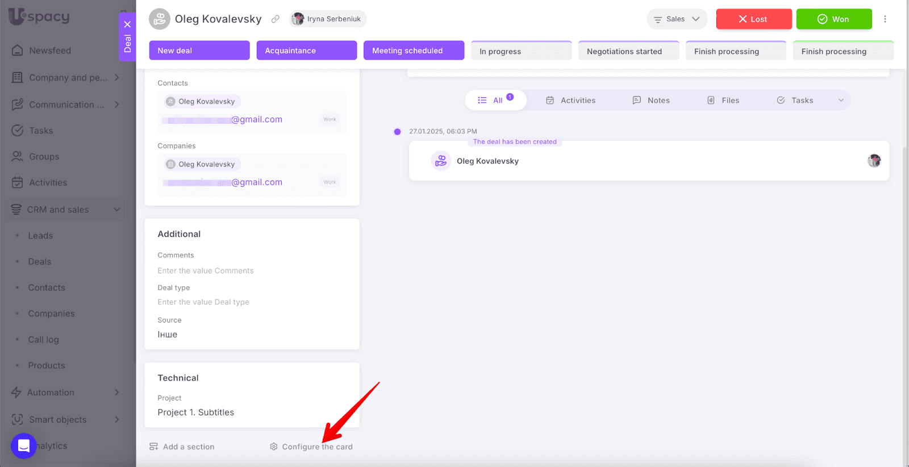Expand the Automation sidebar menu
Image resolution: width=909 pixels, height=467 pixels.
[x=116, y=393]
